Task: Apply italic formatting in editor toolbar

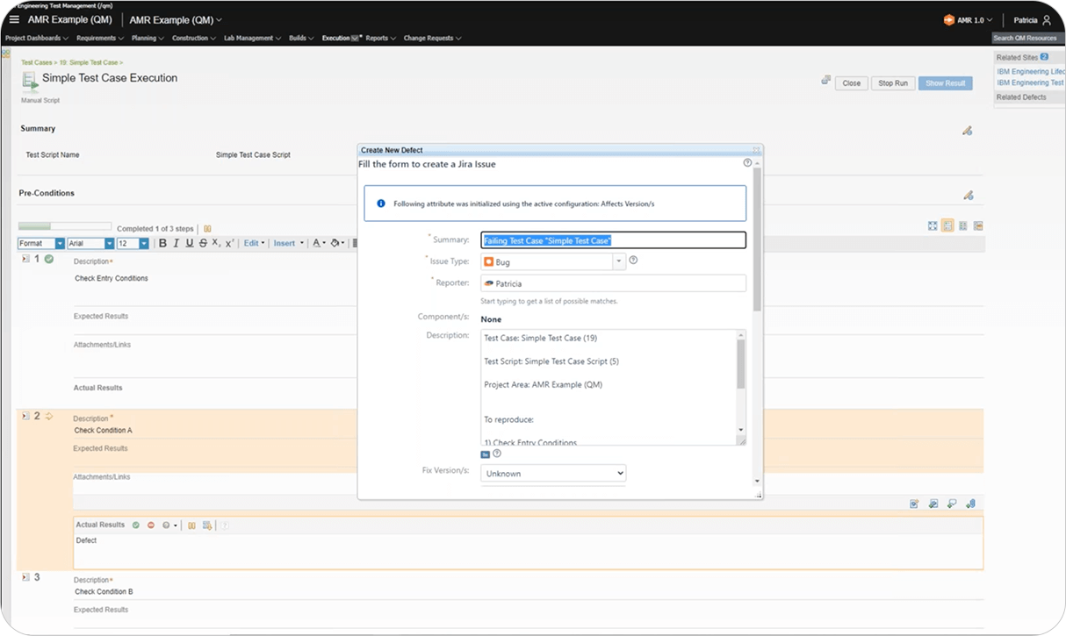Action: click(x=176, y=243)
